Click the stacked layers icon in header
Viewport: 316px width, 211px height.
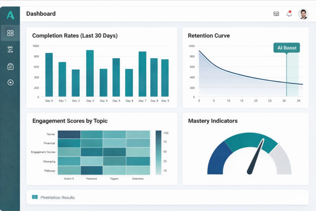pyautogui.click(x=276, y=14)
